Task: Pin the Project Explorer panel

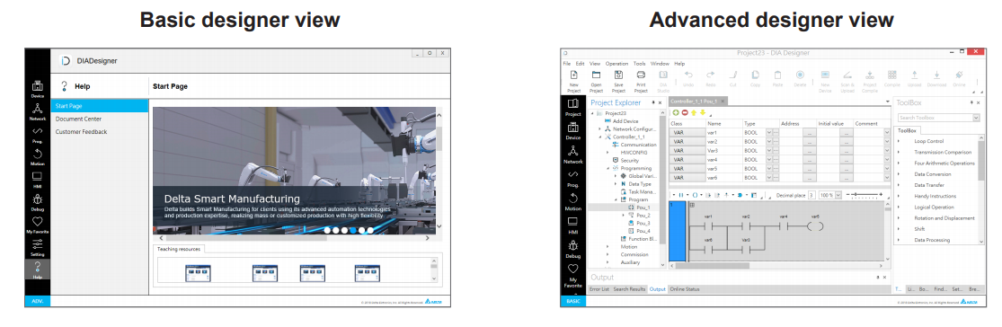Action: pos(652,102)
